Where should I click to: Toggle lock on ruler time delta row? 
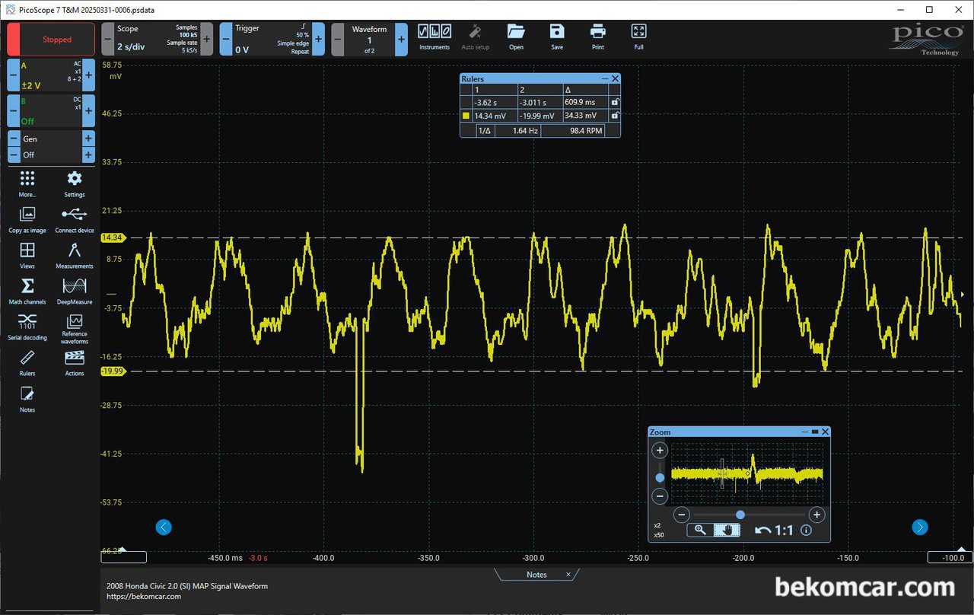(x=615, y=102)
